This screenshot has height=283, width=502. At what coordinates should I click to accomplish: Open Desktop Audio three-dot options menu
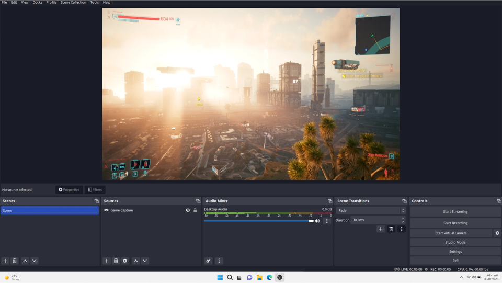pos(327,221)
